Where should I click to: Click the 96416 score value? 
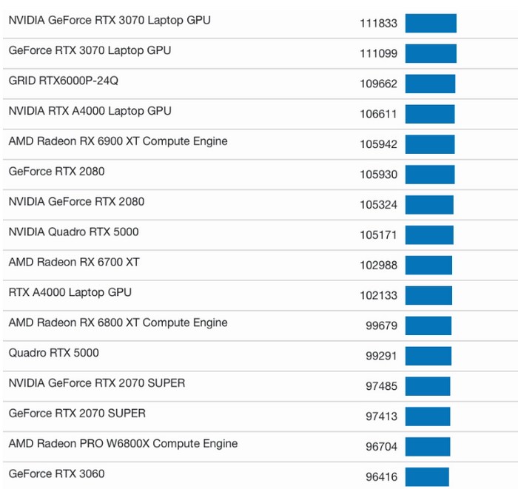(381, 477)
